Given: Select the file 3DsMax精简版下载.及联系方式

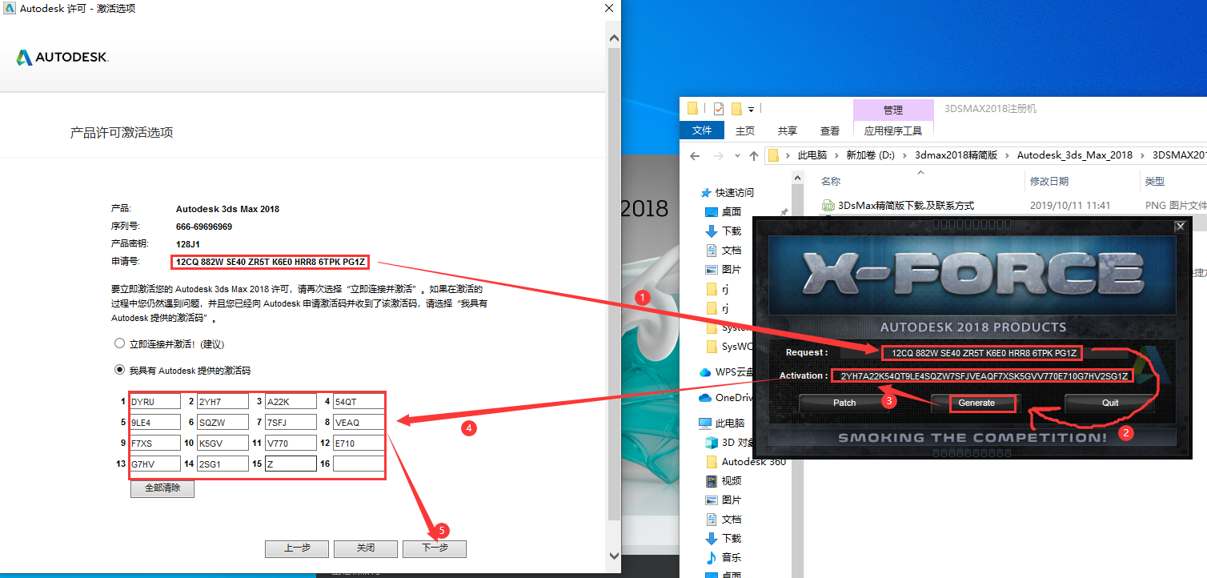Looking at the screenshot, I should point(906,206).
